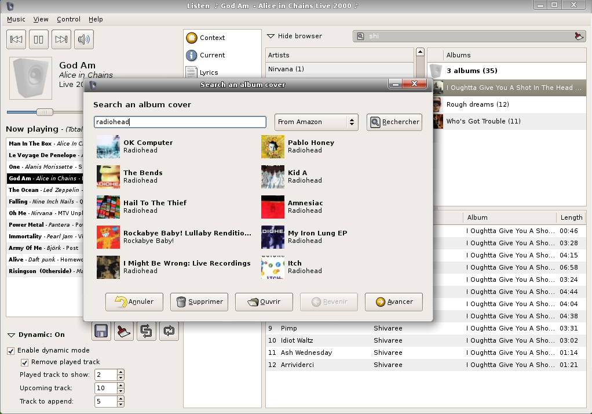Viewport: 592px width, 414px height.
Task: Select the OK Computer cover thumbnail
Action: tap(108, 147)
